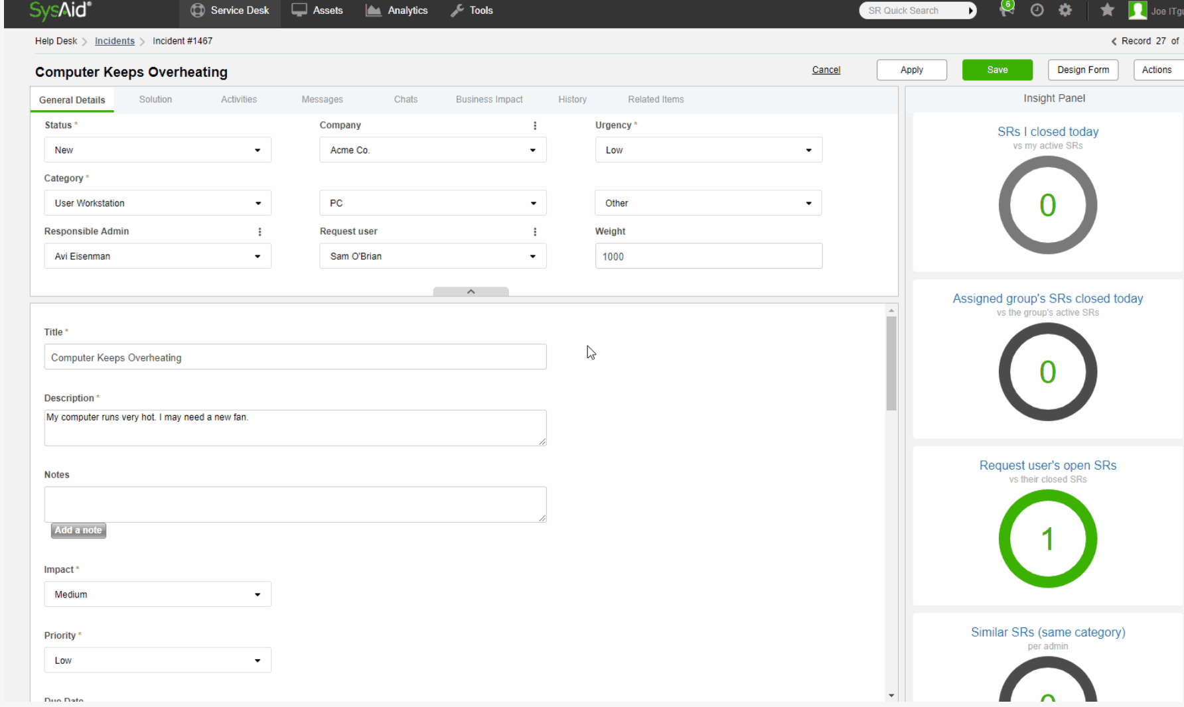Open the sub-category dropdown showing PC
Viewport: 1184px width, 707px height.
point(433,203)
